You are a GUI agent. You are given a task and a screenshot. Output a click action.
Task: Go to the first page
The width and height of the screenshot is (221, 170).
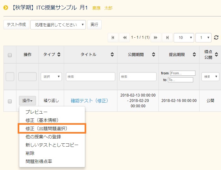point(113,38)
